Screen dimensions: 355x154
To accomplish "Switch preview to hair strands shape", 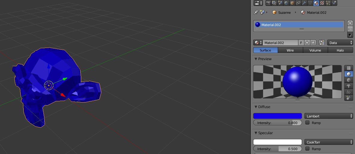I will 349,92.
